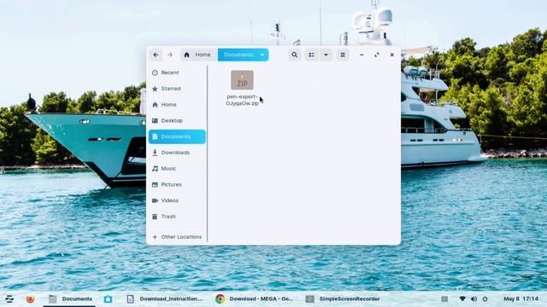Open the hamburger main menu
547x307 pixels.
coord(343,55)
